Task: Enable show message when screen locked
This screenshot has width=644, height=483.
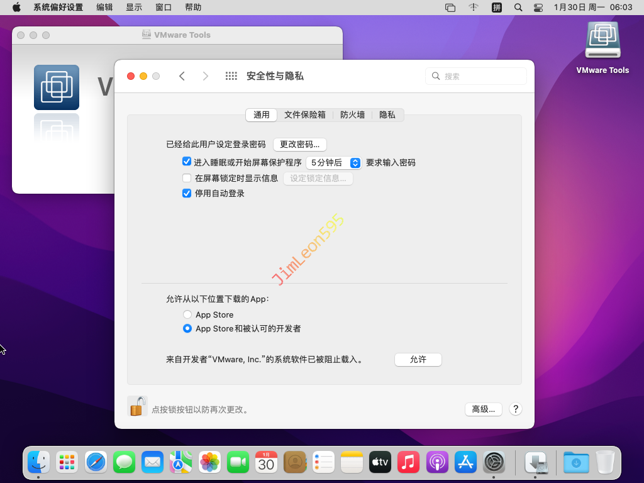Action: coord(187,178)
